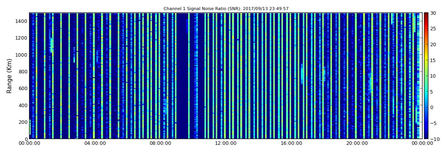Click the colorbar -10 value label
Image resolution: width=447 pixels, height=158 pixels.
tap(434, 139)
